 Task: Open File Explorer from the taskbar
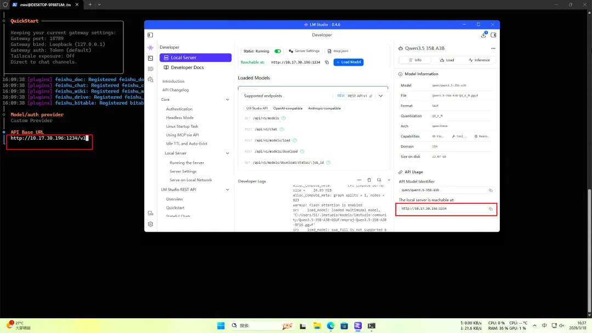(317, 325)
